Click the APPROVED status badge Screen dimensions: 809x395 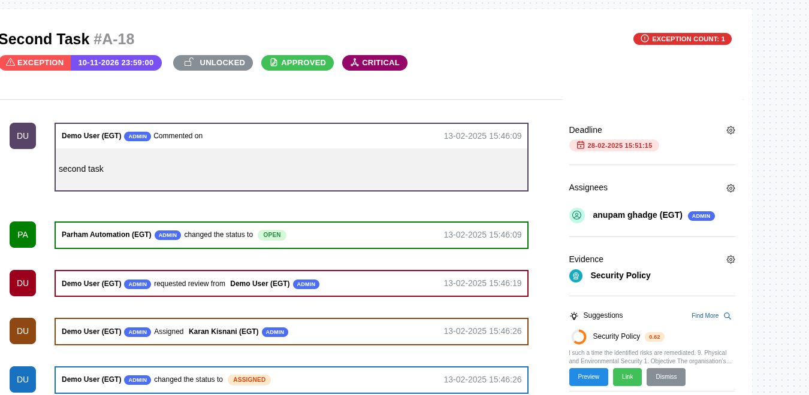(297, 63)
